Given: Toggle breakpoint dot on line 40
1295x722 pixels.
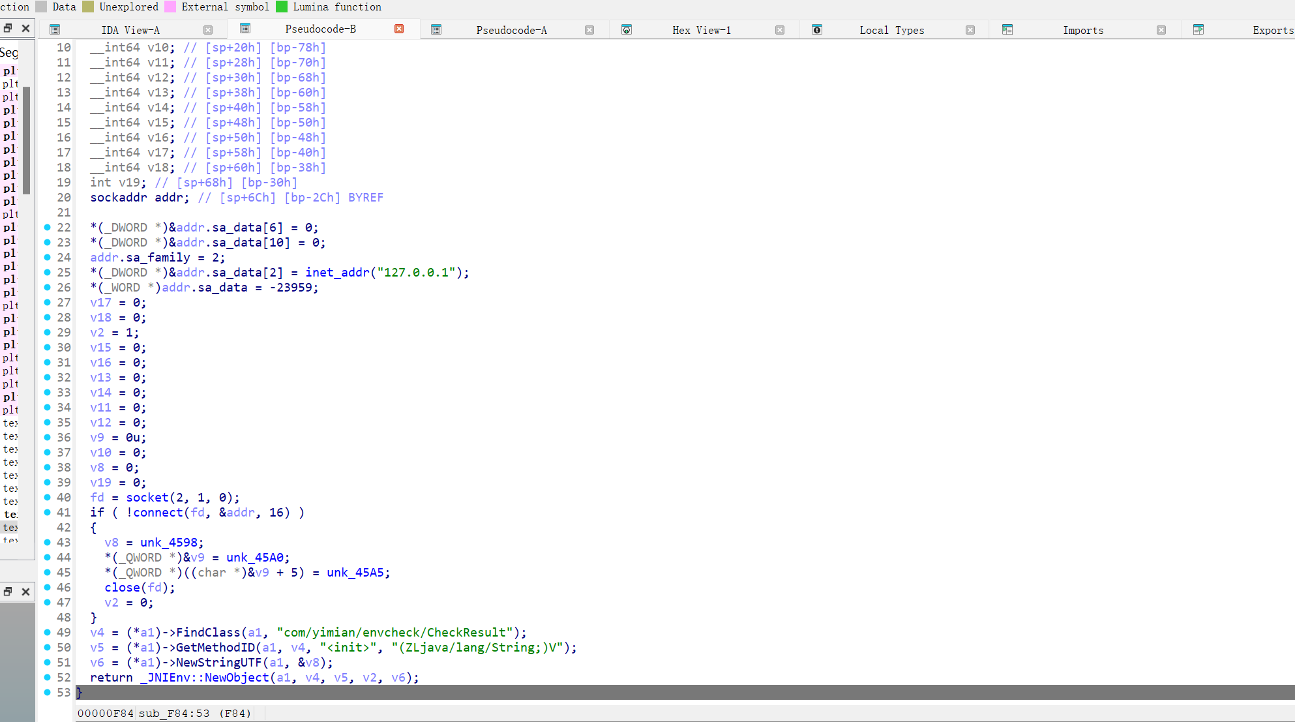Looking at the screenshot, I should pyautogui.click(x=48, y=497).
